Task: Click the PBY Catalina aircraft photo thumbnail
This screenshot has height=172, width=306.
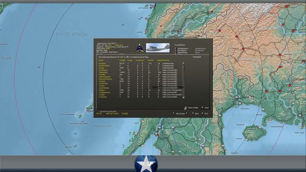Action: point(158,48)
